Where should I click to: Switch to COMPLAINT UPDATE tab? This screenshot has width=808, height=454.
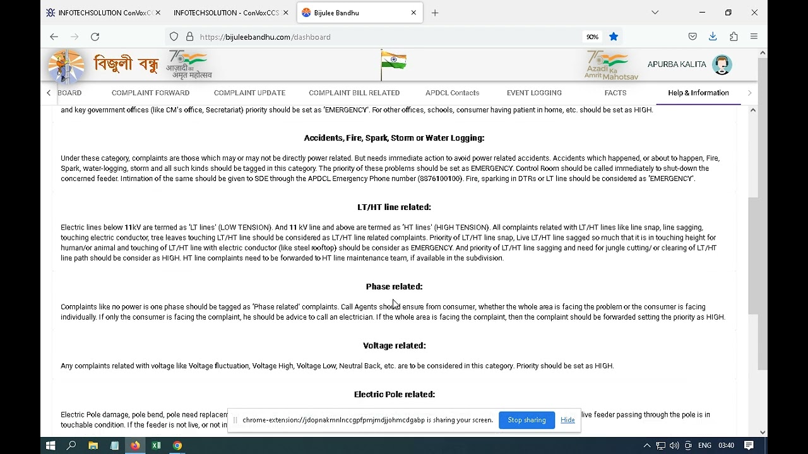(x=249, y=93)
